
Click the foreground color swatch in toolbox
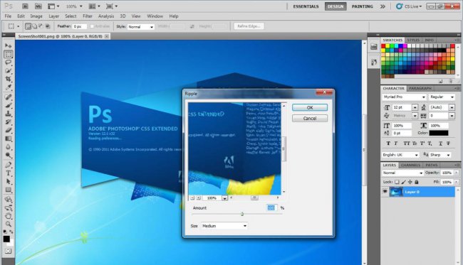(x=6, y=239)
